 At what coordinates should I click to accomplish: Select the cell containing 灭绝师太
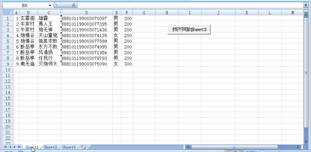pos(49,64)
